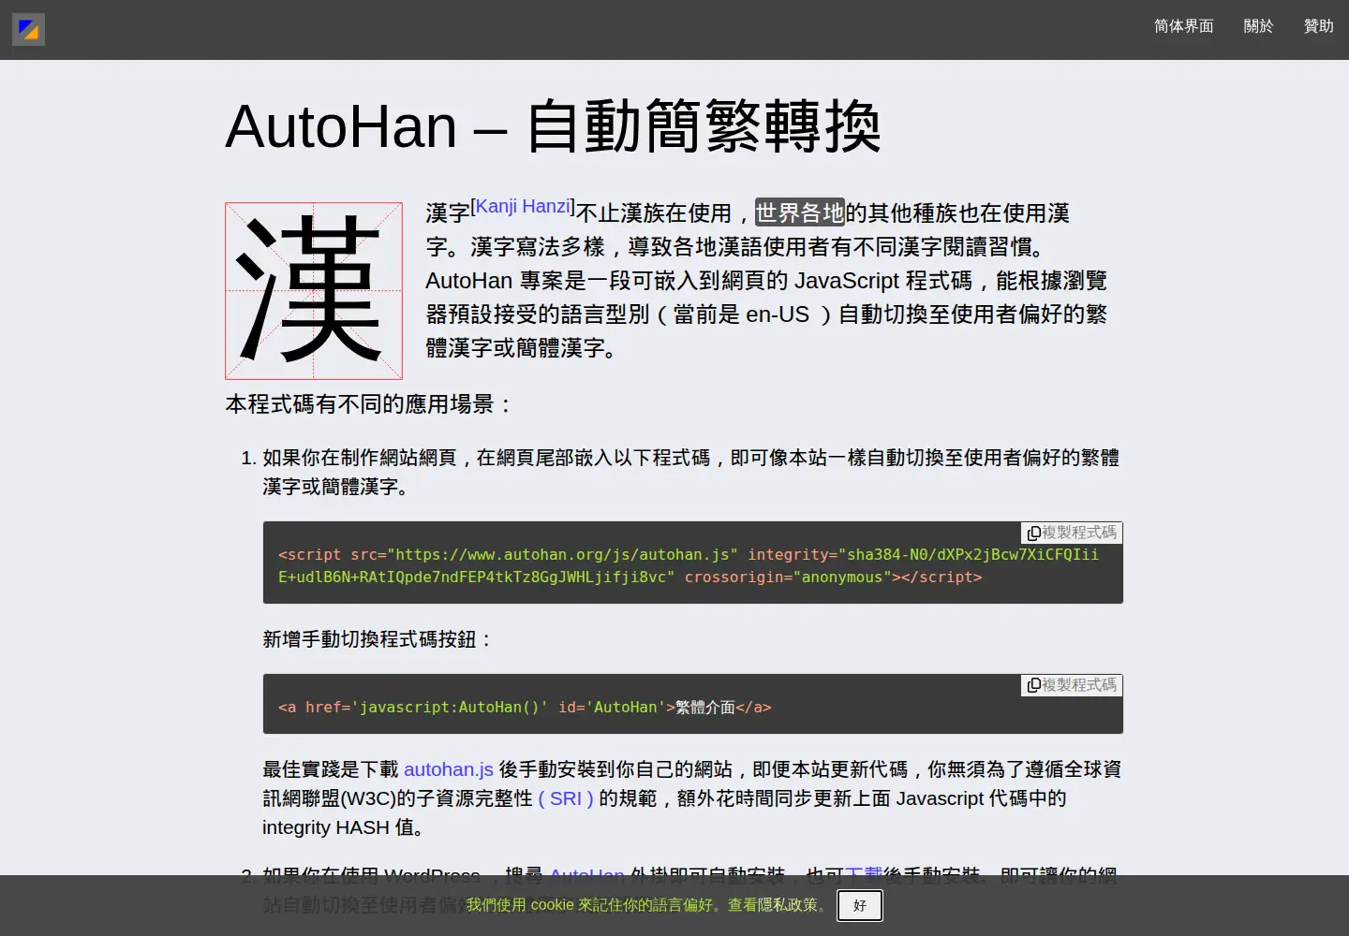Accept cookies with the 好 button

pos(860,905)
